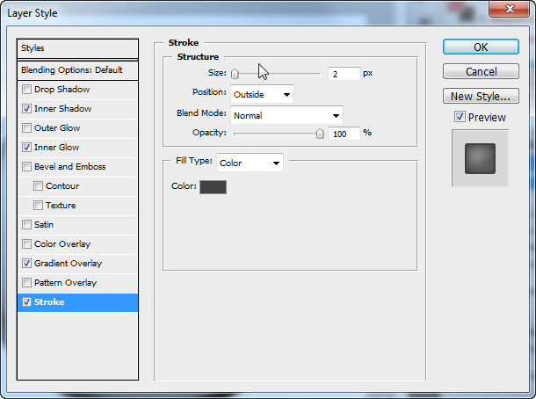This screenshot has width=536, height=399.
Task: Click the Opacity slider handle
Action: [x=320, y=134]
